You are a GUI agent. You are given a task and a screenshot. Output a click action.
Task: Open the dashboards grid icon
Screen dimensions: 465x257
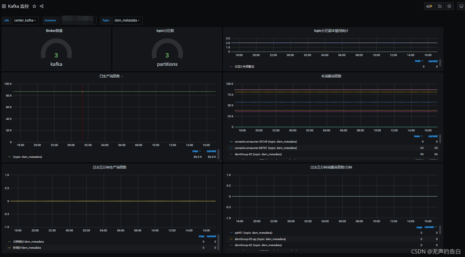coord(4,6)
